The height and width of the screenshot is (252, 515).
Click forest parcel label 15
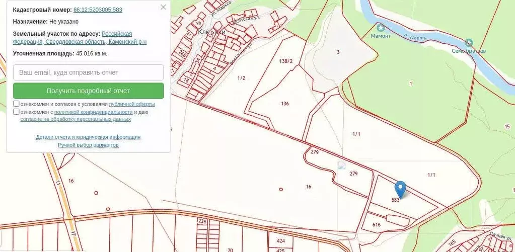(507, 127)
